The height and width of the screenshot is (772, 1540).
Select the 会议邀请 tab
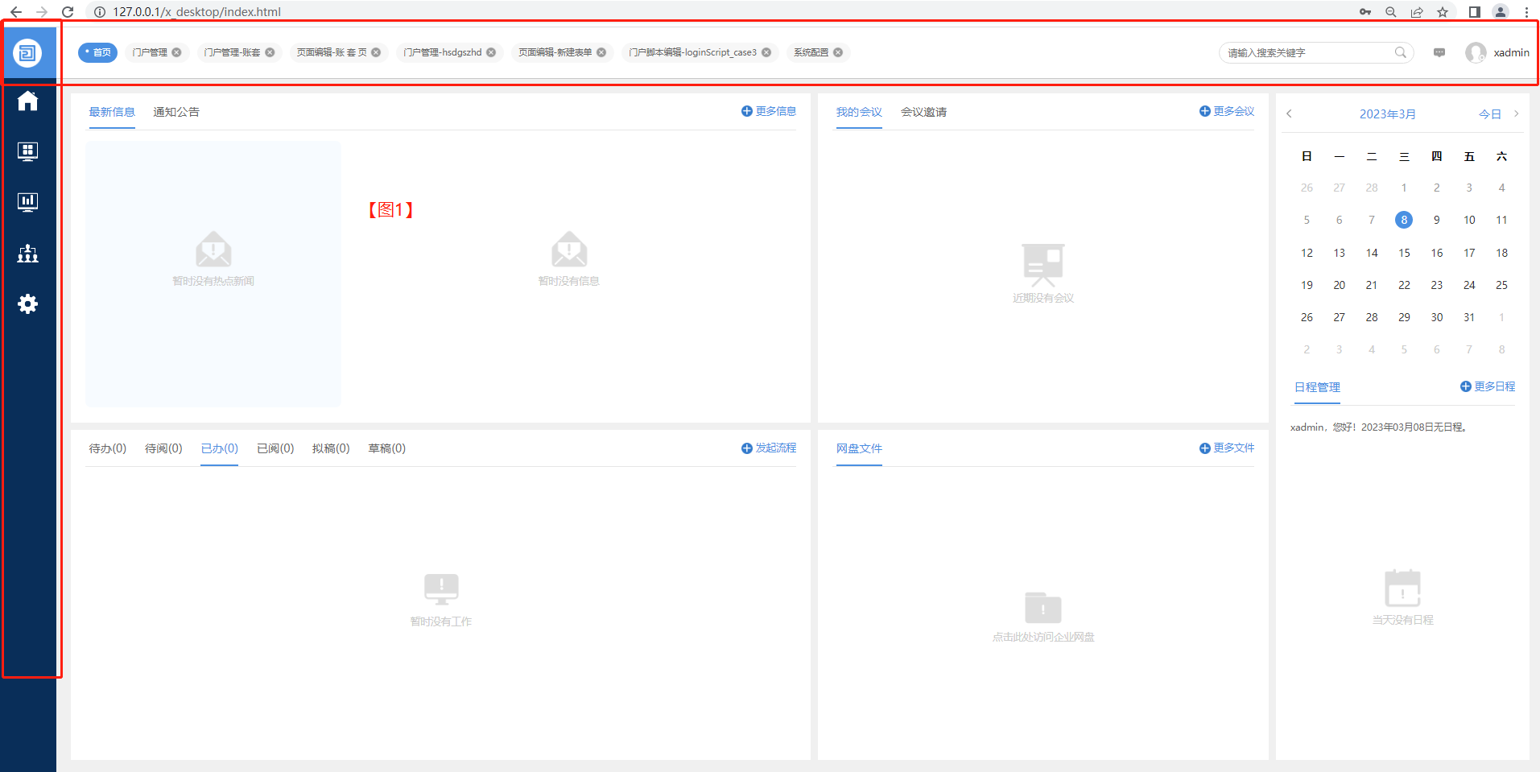[x=923, y=112]
